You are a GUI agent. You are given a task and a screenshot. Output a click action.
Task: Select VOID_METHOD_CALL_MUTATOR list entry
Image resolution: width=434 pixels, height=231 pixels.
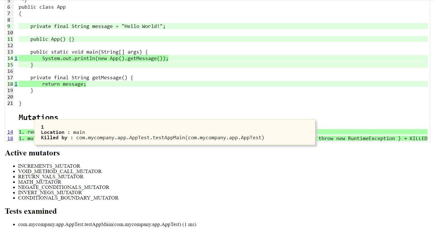pos(60,171)
